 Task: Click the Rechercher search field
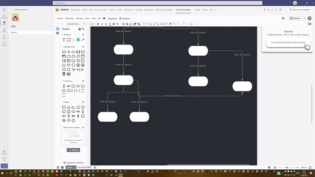click(157, 3)
